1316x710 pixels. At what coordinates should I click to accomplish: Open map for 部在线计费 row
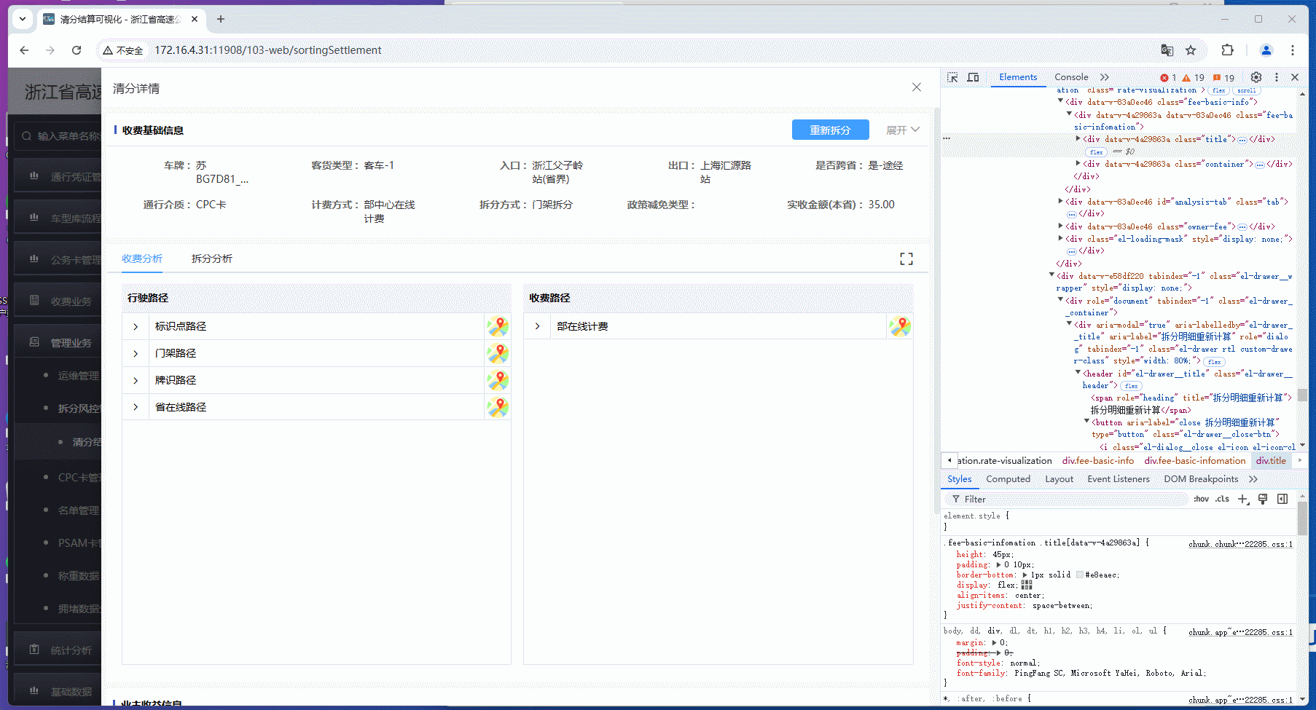pyautogui.click(x=900, y=326)
